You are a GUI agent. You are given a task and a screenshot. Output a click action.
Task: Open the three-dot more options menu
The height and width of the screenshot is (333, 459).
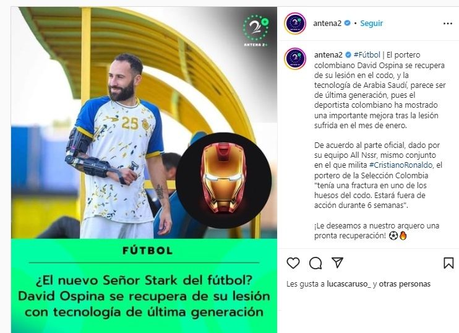448,24
